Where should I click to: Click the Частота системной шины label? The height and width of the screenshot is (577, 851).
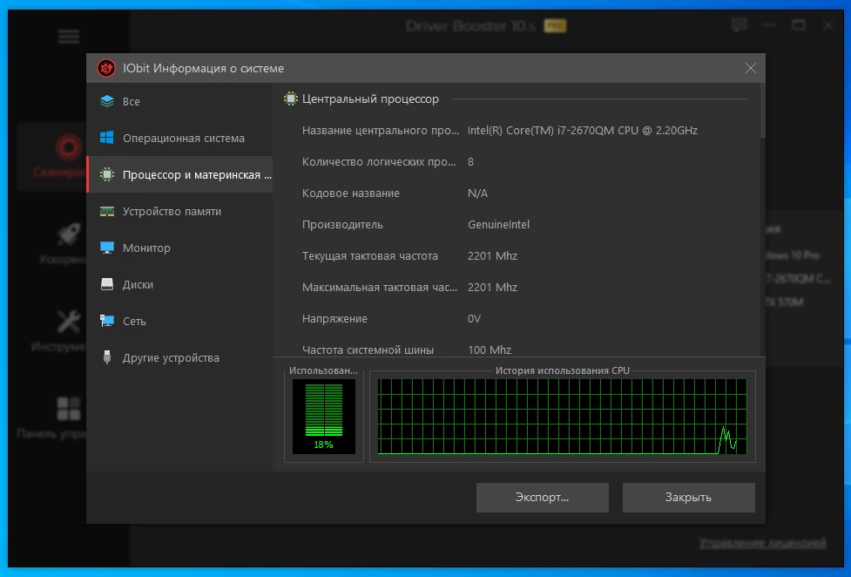(x=368, y=350)
